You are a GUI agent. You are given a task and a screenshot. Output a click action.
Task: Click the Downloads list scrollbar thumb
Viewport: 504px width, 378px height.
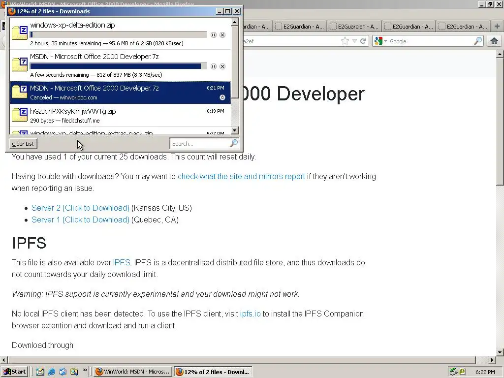click(x=235, y=62)
